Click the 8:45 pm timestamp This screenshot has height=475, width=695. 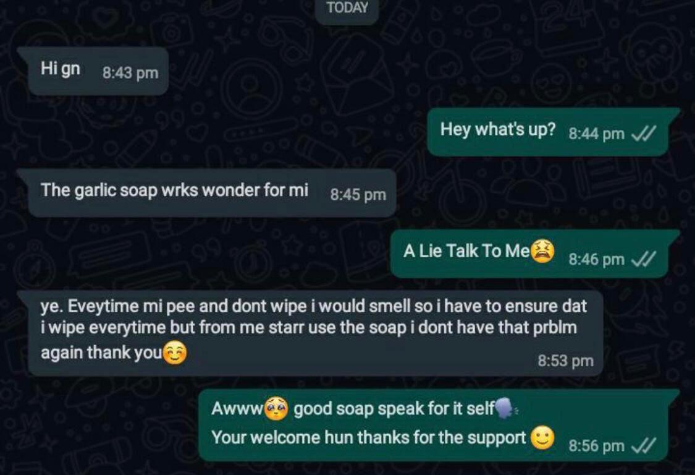click(358, 194)
